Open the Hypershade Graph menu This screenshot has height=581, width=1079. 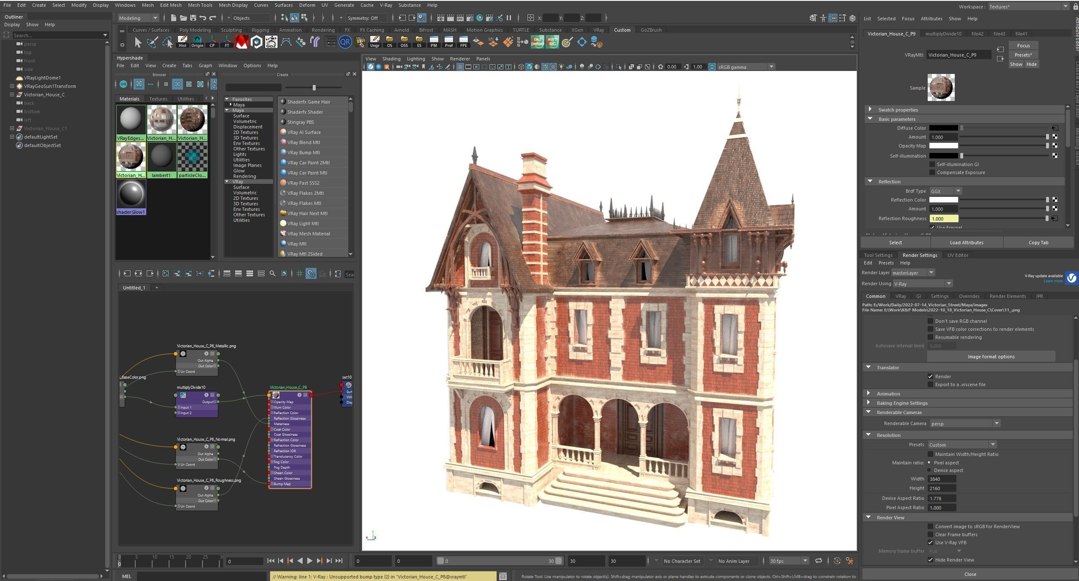pos(205,65)
